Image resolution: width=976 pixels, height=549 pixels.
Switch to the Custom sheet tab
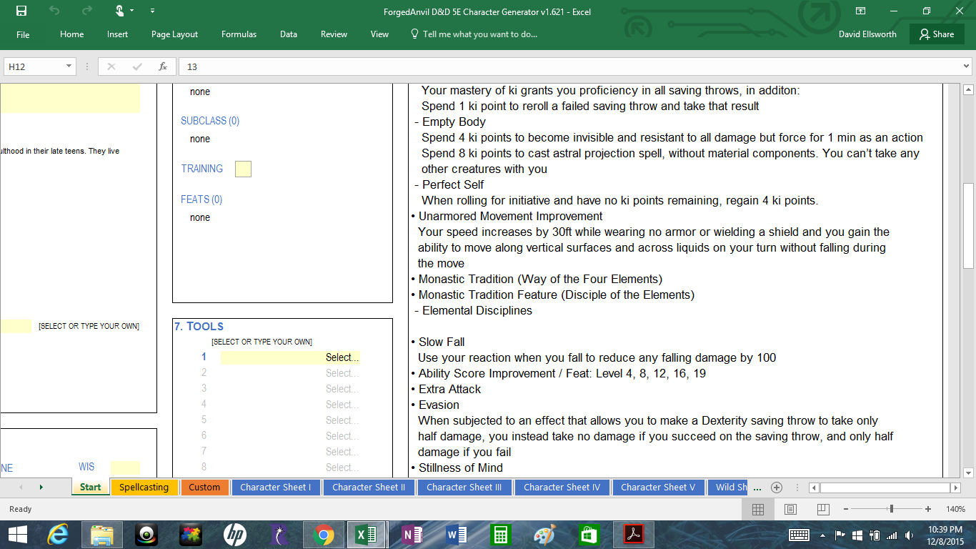(204, 487)
